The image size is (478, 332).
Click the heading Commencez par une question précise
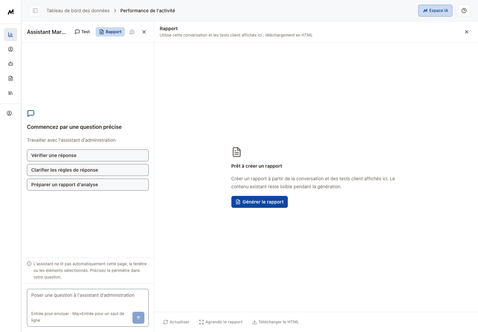coord(74,127)
